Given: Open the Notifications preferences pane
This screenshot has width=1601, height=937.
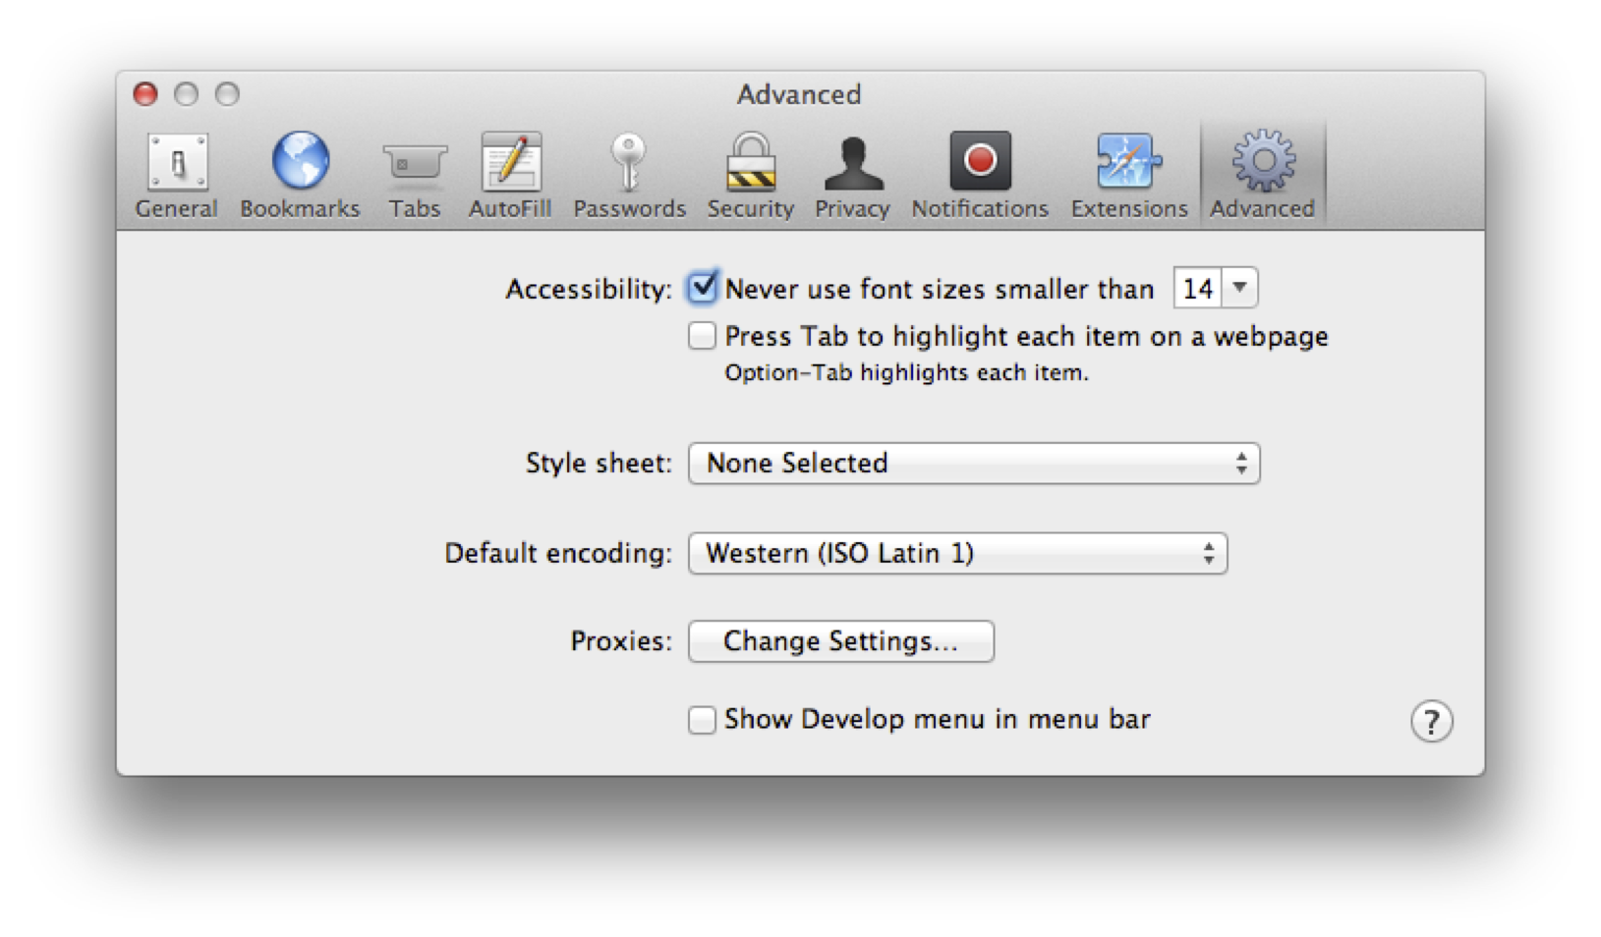Looking at the screenshot, I should point(980,176).
